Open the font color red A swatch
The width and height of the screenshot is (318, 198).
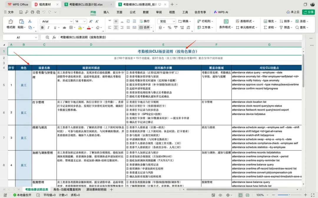[x=89, y=28]
